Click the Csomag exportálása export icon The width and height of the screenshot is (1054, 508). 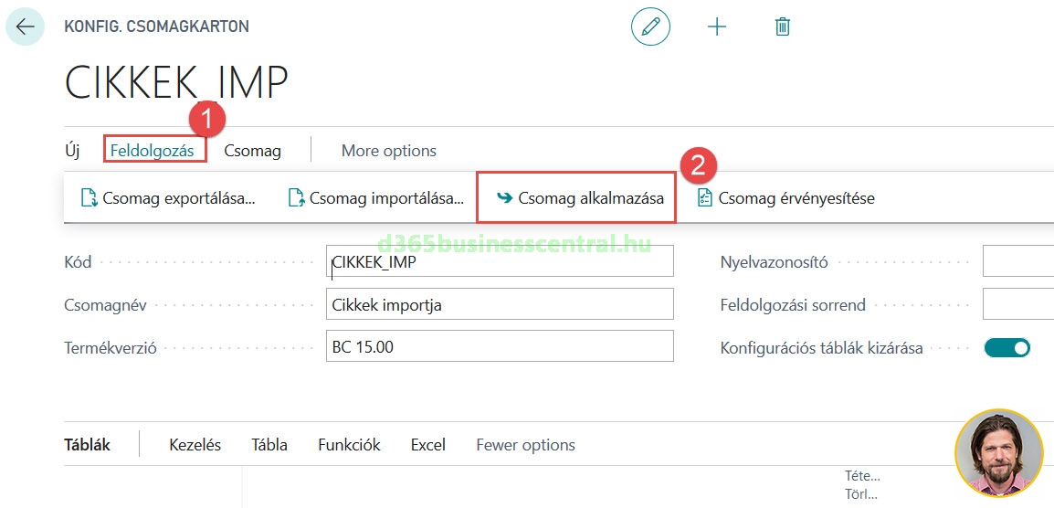[89, 197]
